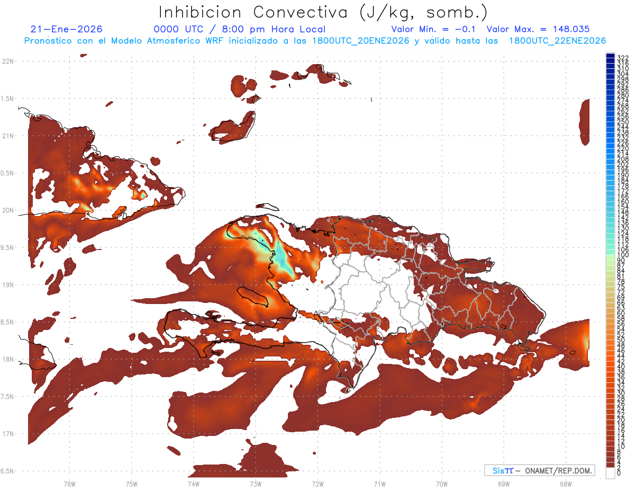Click the '18N' latitude label
The image size is (635, 491).
click(7, 360)
